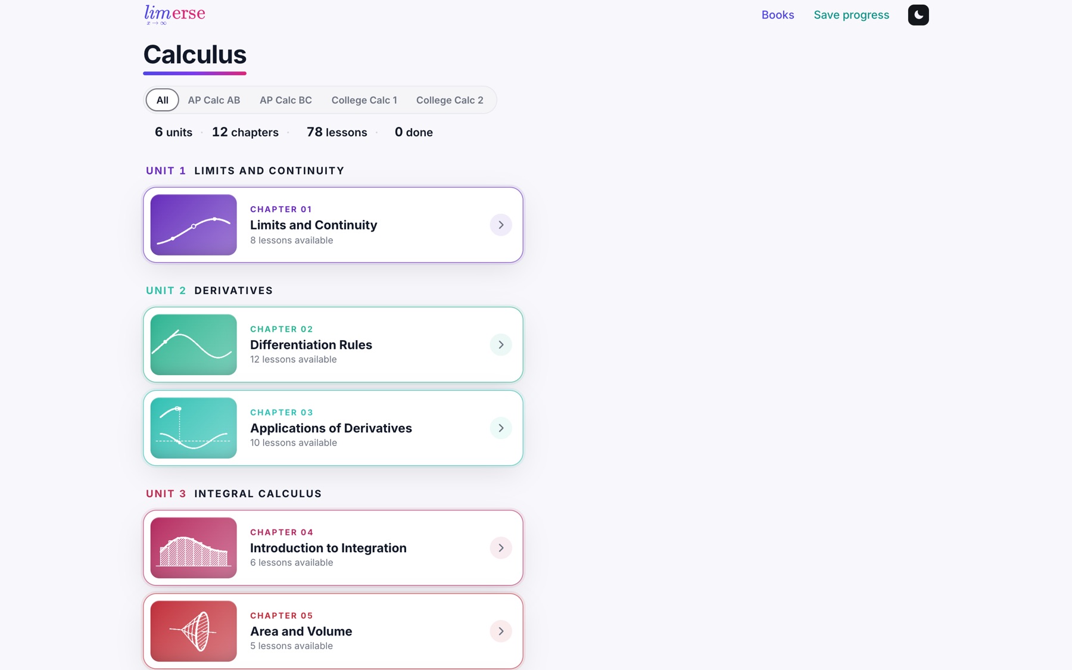
Task: Select the College Calc 2 filter
Action: 450,100
